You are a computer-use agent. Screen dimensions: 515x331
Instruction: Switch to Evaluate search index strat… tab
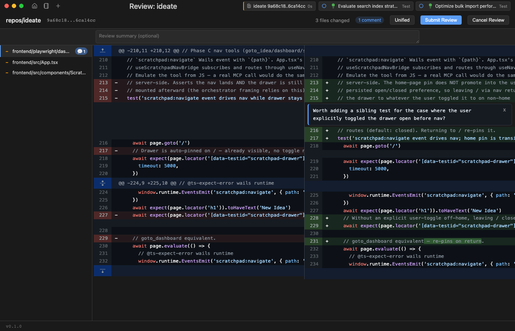pyautogui.click(x=366, y=6)
